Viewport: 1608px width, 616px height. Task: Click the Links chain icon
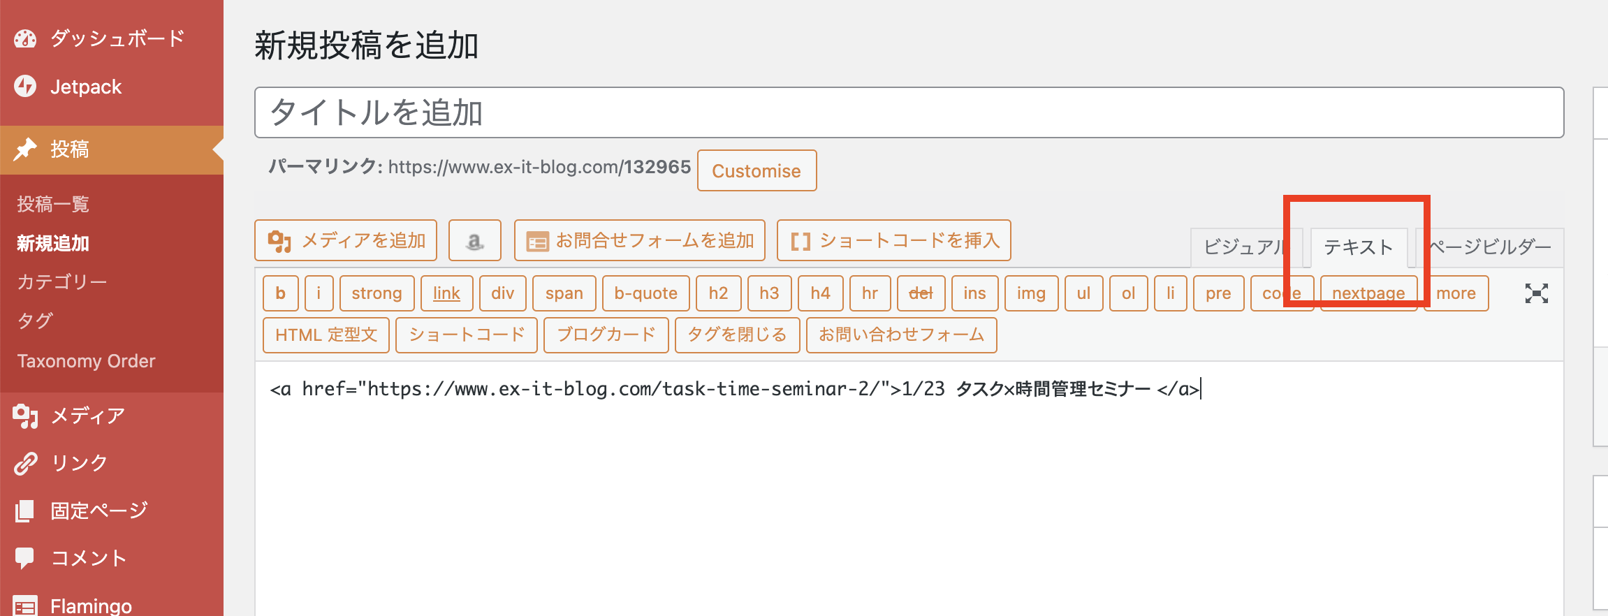click(x=25, y=463)
